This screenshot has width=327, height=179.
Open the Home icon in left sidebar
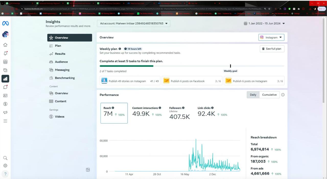(x=5, y=45)
